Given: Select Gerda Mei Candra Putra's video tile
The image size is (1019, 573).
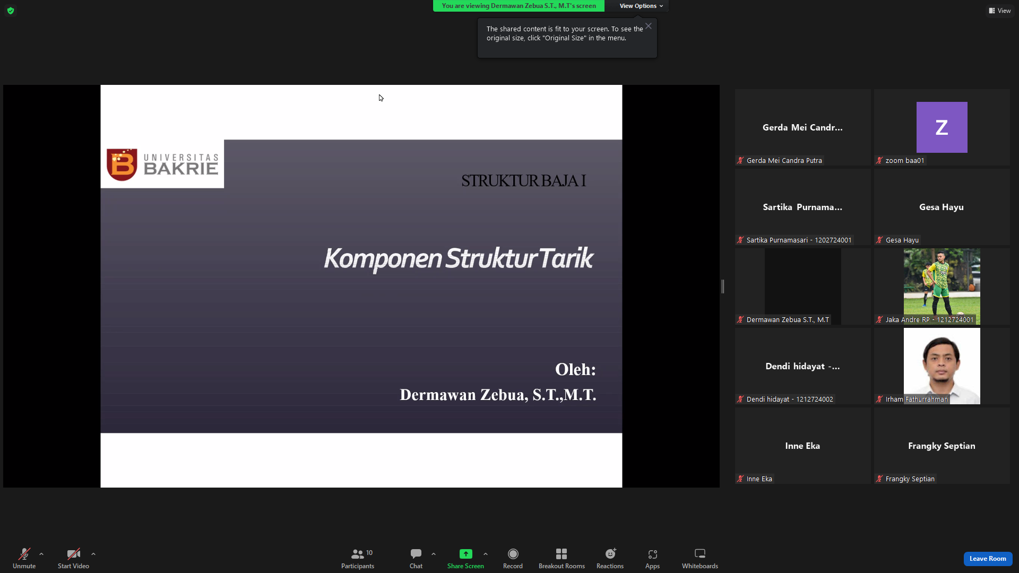Looking at the screenshot, I should (803, 127).
